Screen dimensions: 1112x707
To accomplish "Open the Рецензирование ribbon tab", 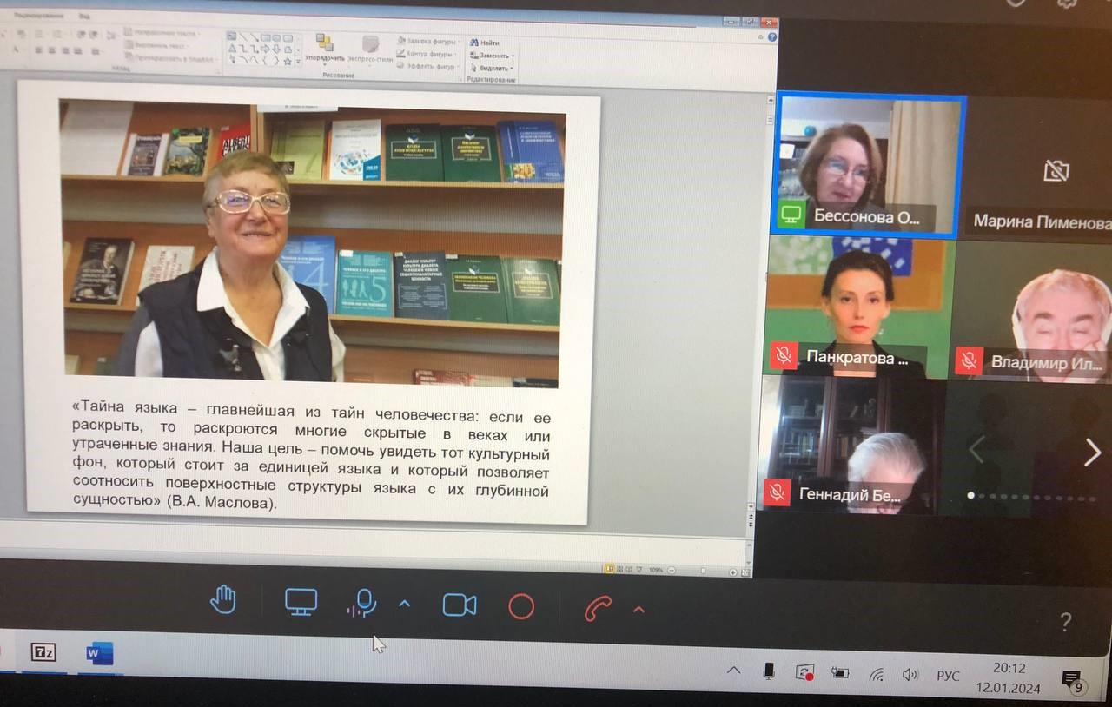I will 40,15.
